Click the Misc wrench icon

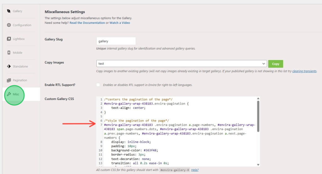tap(8, 94)
